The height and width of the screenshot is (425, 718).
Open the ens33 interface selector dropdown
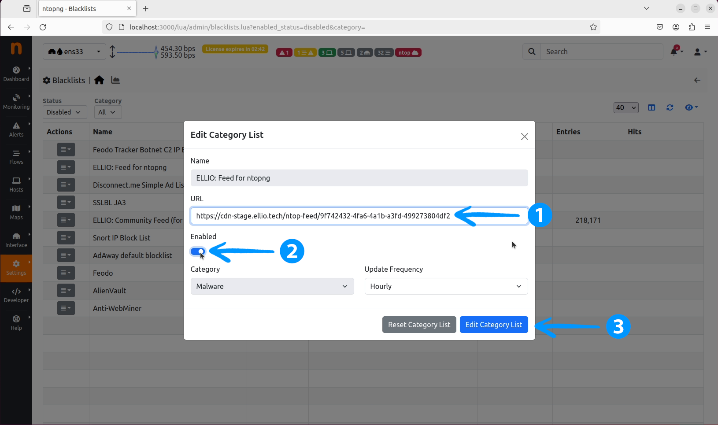[x=74, y=52]
